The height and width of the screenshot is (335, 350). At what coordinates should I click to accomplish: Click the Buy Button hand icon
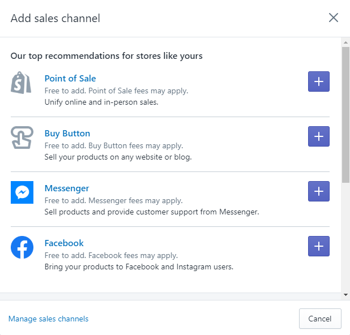coord(22,138)
